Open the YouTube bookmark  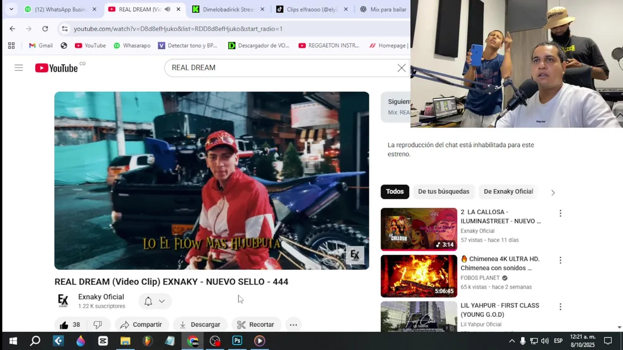90,45
